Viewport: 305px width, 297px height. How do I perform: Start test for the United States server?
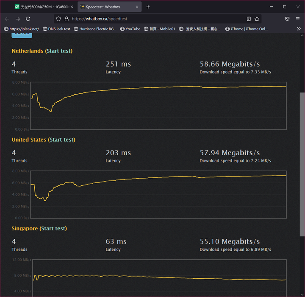click(62, 140)
